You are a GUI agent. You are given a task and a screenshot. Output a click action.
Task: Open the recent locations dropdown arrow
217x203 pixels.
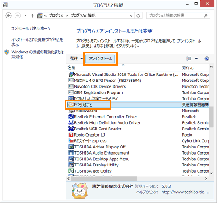coord(25,15)
